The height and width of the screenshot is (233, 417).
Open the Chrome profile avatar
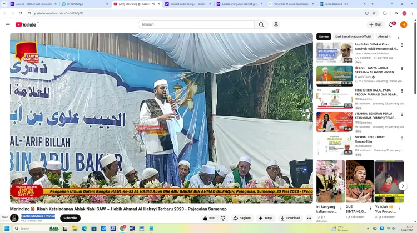(x=404, y=13)
